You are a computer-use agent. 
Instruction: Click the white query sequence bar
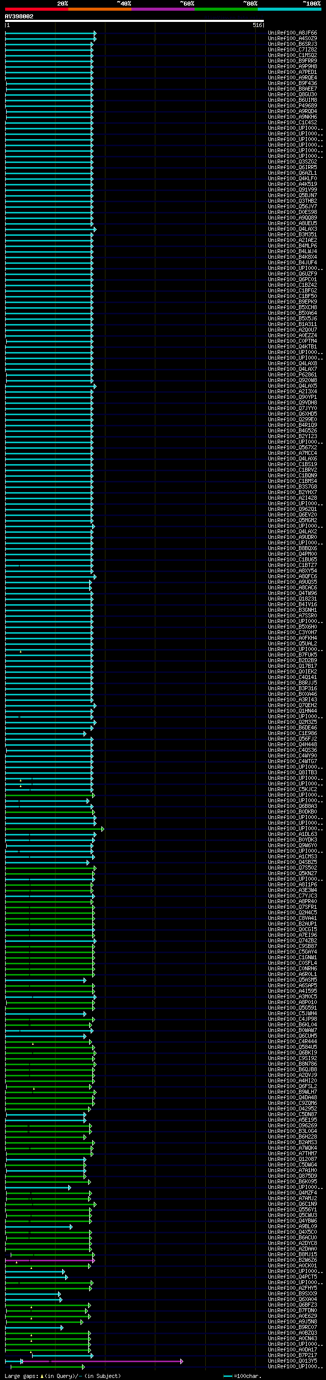click(134, 21)
